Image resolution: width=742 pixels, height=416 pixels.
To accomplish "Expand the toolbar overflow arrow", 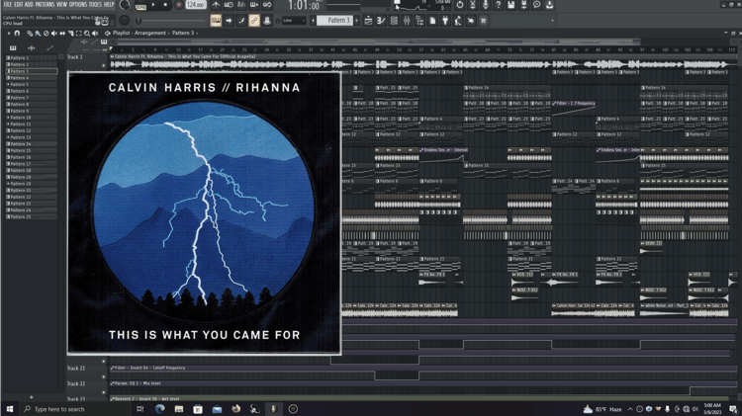I will [552, 21].
